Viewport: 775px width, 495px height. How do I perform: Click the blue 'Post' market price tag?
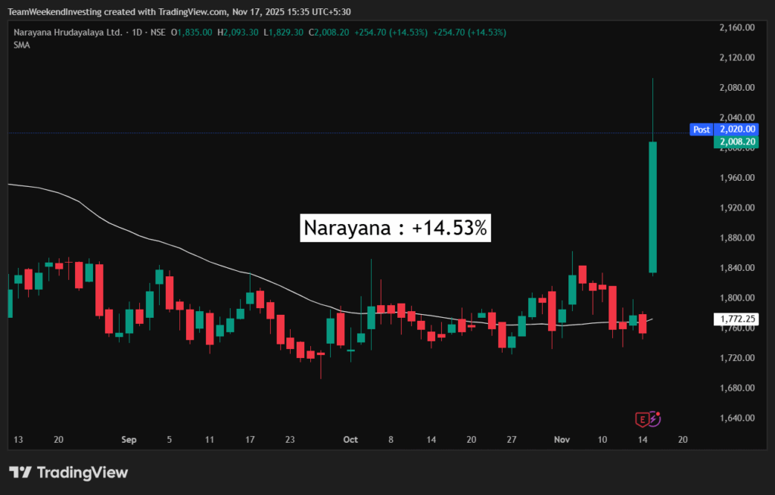[701, 129]
